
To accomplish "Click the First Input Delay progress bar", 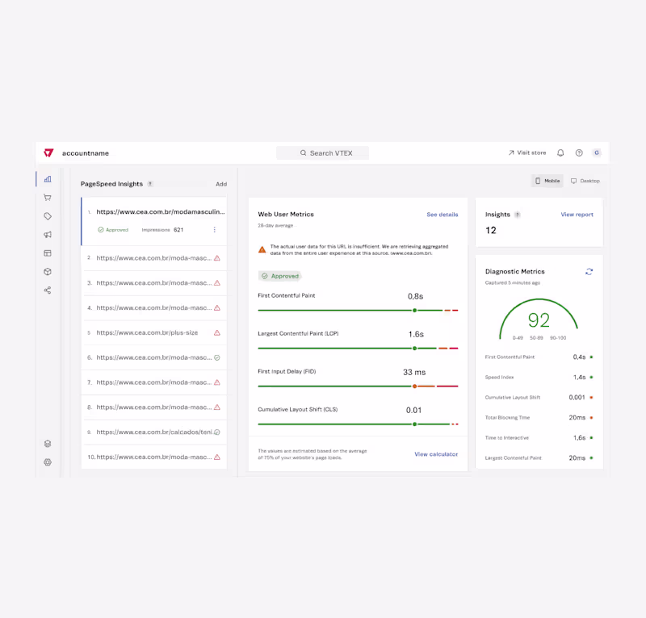I will pyautogui.click(x=358, y=386).
